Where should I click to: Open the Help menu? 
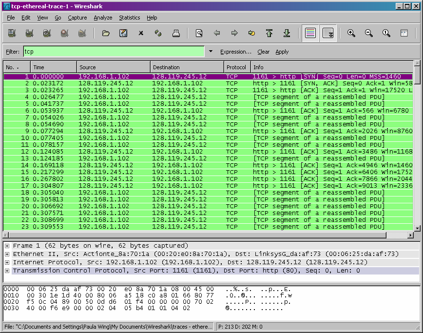point(152,18)
